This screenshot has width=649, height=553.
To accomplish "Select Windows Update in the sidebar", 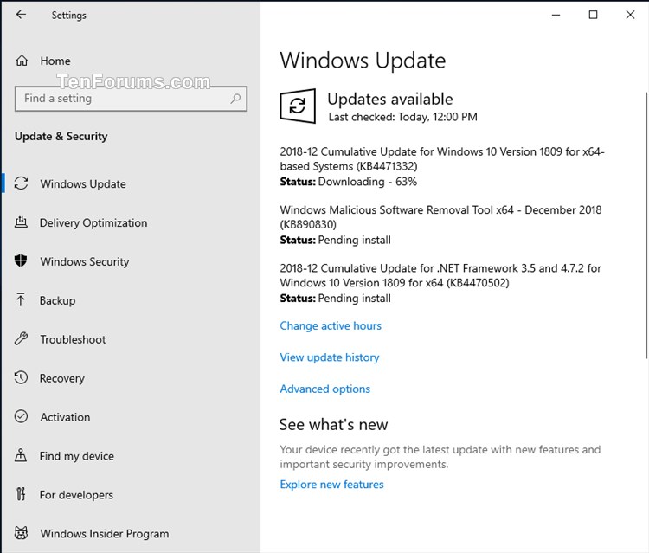I will [83, 183].
